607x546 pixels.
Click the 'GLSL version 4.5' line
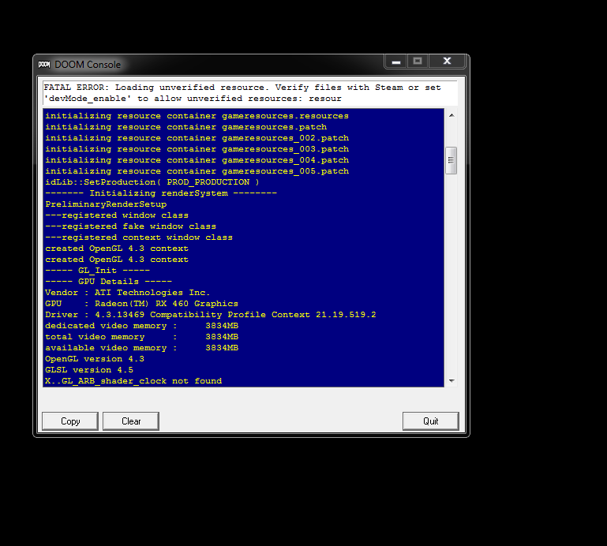coord(89,369)
